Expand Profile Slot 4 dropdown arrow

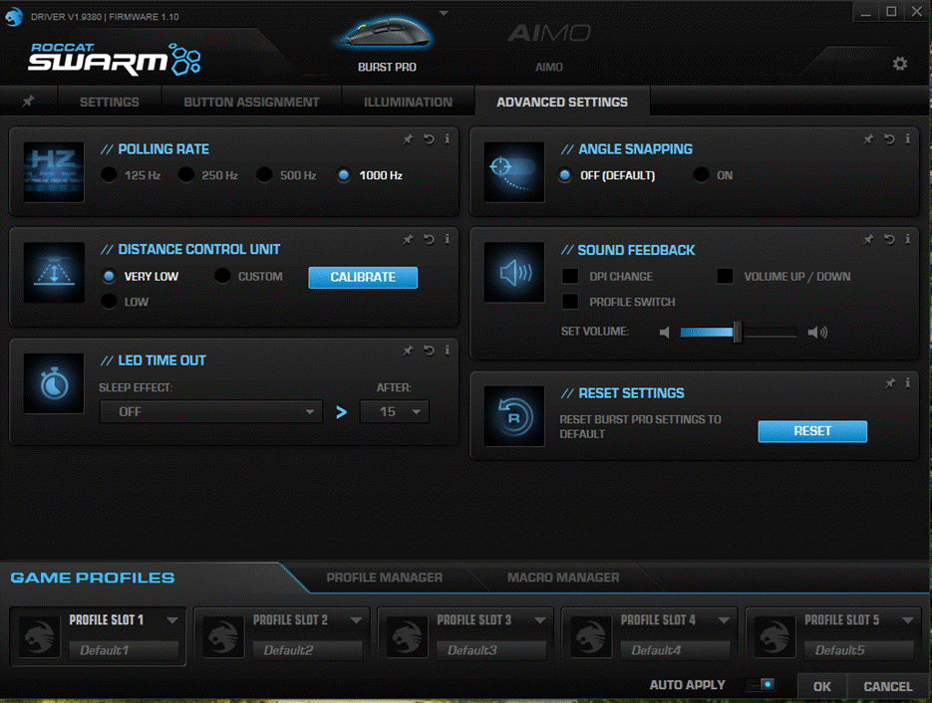pyautogui.click(x=724, y=620)
